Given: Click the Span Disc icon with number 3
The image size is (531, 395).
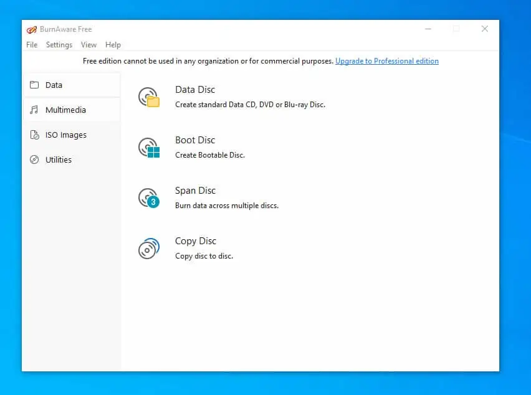Looking at the screenshot, I should 149,198.
